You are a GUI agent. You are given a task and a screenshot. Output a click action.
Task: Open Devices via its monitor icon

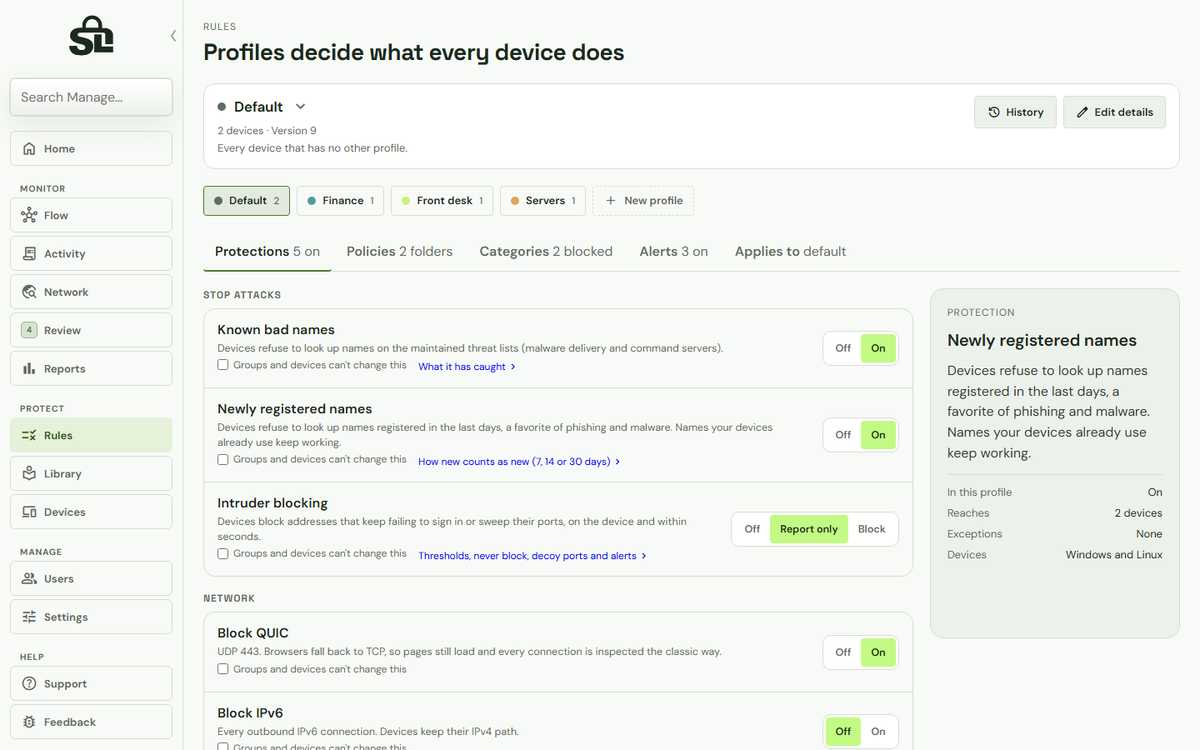[x=29, y=512]
